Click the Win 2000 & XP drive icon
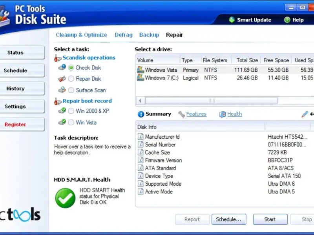 pyautogui.click(x=62, y=110)
